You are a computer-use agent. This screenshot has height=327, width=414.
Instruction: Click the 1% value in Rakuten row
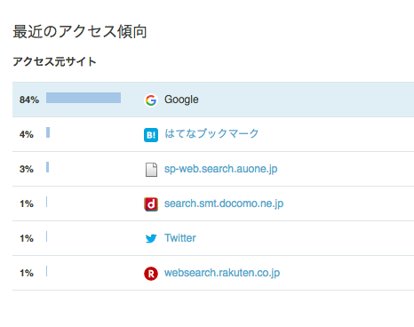tap(27, 273)
